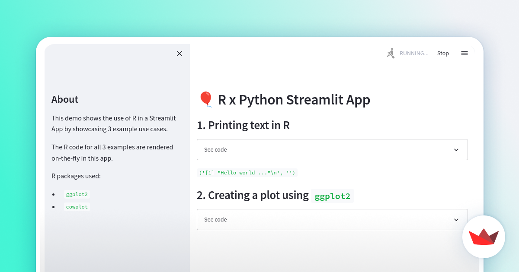Screen dimensions: 519x272
Task: Click the cowplot package link in the sidebar
Action: point(77,206)
